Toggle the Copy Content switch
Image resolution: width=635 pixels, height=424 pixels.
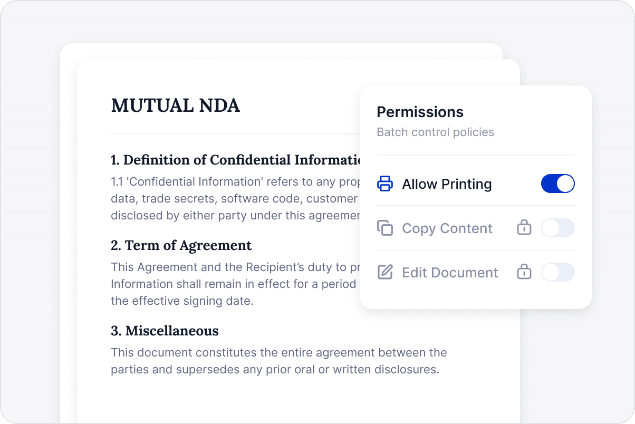click(x=557, y=228)
